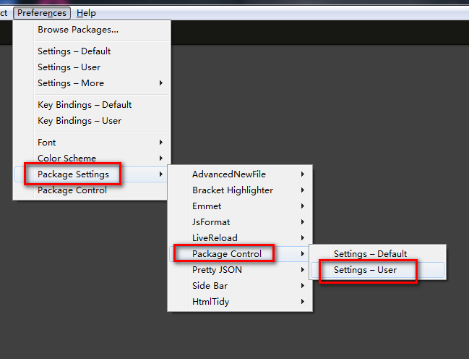The image size is (469, 359).
Task: Expand Bracket Highlighter package settings
Action: (240, 190)
